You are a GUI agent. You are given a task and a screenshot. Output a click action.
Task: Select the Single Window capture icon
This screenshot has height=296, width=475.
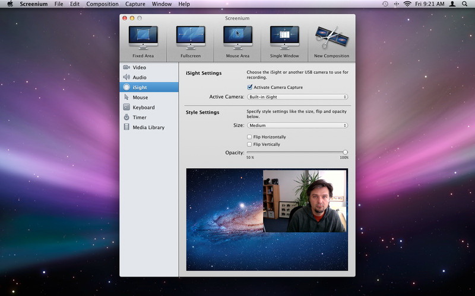click(x=284, y=38)
